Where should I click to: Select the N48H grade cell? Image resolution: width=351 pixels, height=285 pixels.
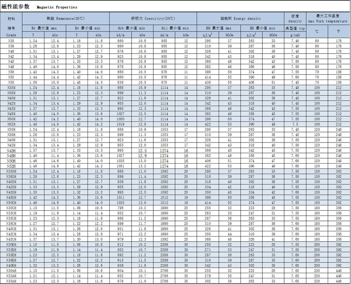click(x=11, y=155)
